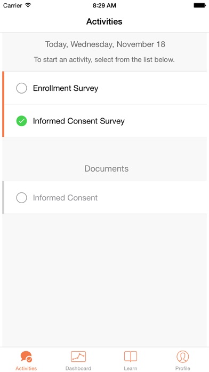Open the Dashboard chart icon
Image resolution: width=209 pixels, height=372 pixels.
(78, 356)
